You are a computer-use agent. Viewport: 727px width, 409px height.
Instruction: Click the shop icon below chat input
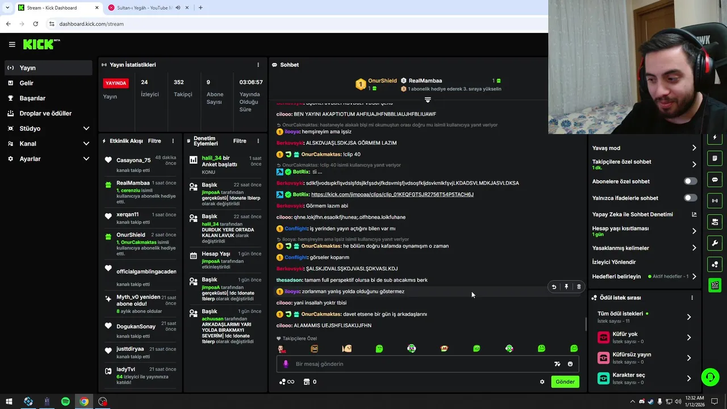pos(307,382)
